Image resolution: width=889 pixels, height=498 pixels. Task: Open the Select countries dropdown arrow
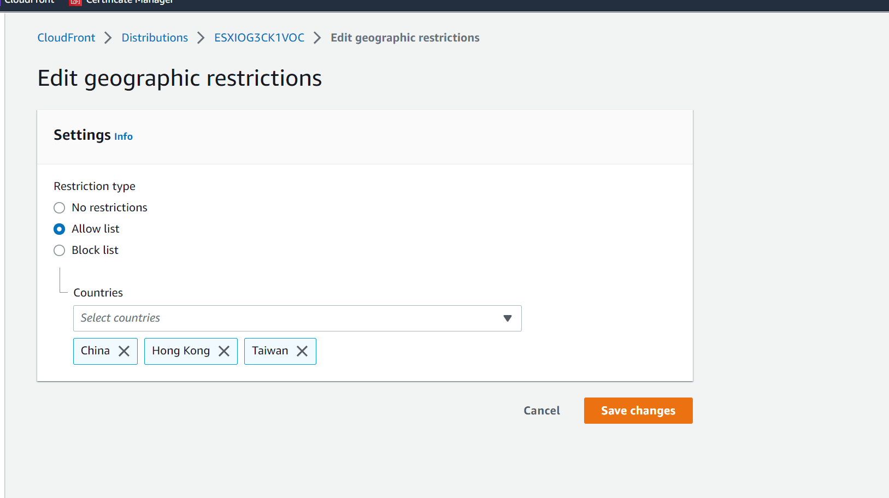(508, 318)
